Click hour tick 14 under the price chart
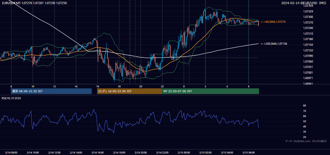 [76, 86]
